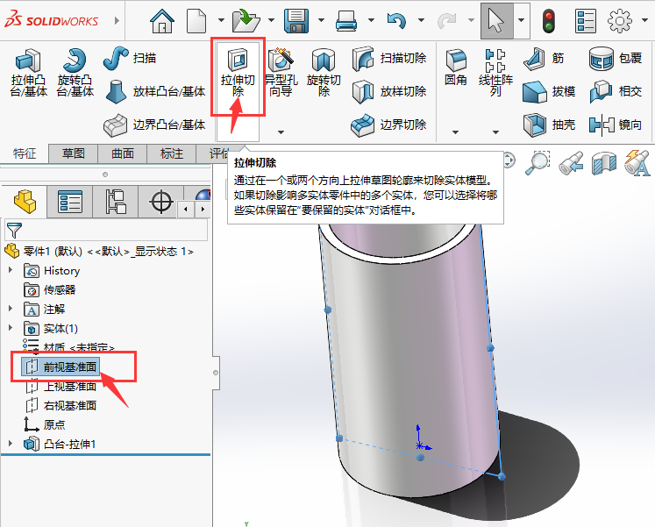Click the 拉伸凸台/基体 extrude boss tool
This screenshot has height=527, width=655.
(28, 72)
